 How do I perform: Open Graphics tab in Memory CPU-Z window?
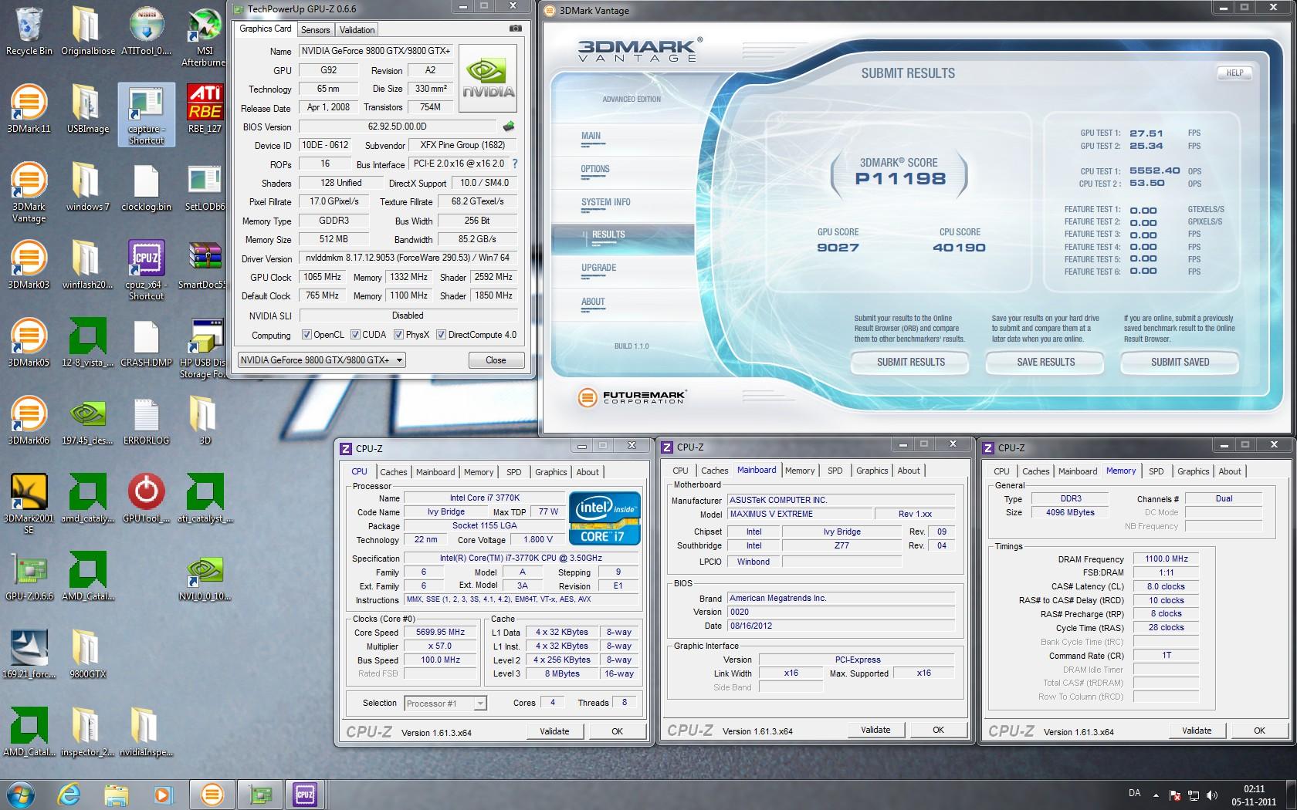tap(1193, 471)
